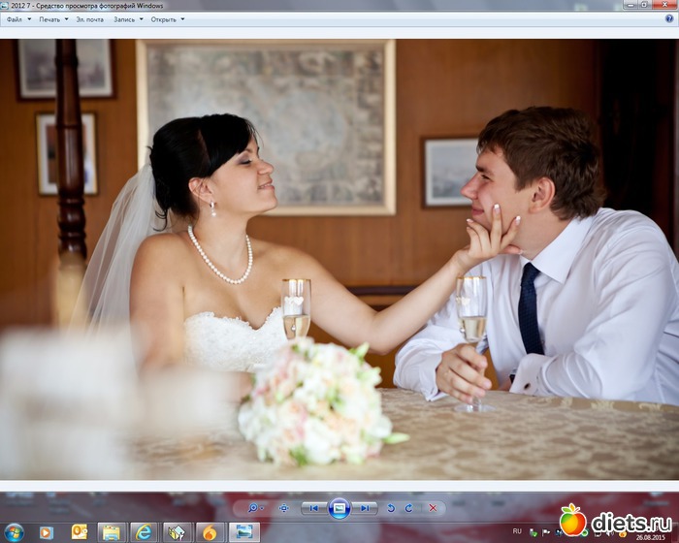Click the actual size fit button
The height and width of the screenshot is (543, 679).
click(284, 507)
